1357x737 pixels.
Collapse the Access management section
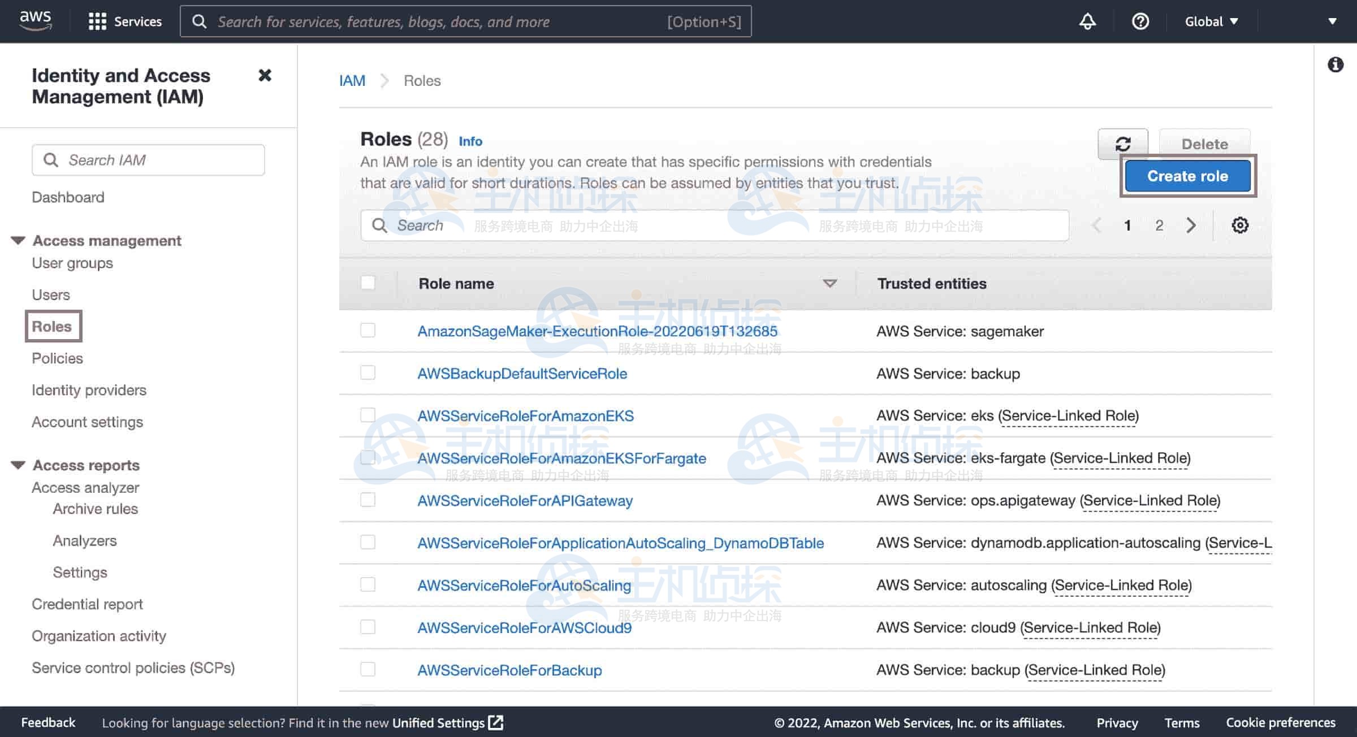[18, 241]
